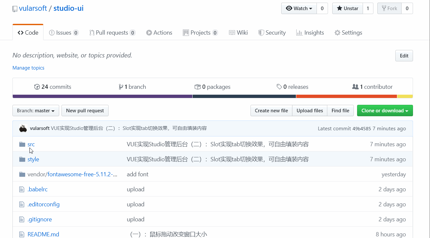
Task: Open the Settings tab
Action: coord(348,33)
